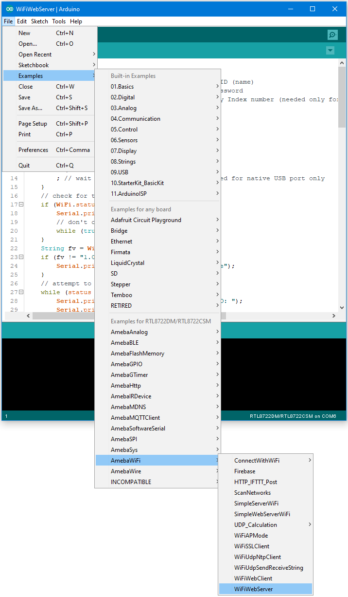Image resolution: width=348 pixels, height=597 pixels.
Task: Expand Adafruit Circuit Playground examples
Action: [x=158, y=220]
